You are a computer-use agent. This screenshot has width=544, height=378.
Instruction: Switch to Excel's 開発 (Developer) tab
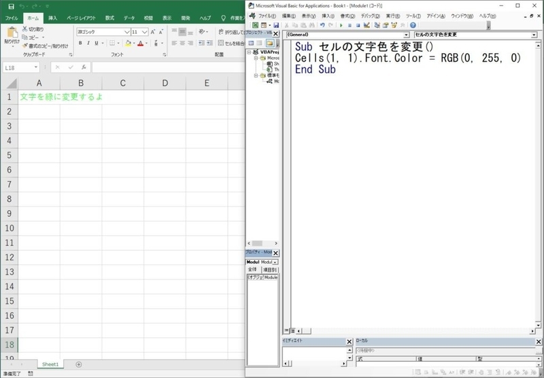point(186,18)
